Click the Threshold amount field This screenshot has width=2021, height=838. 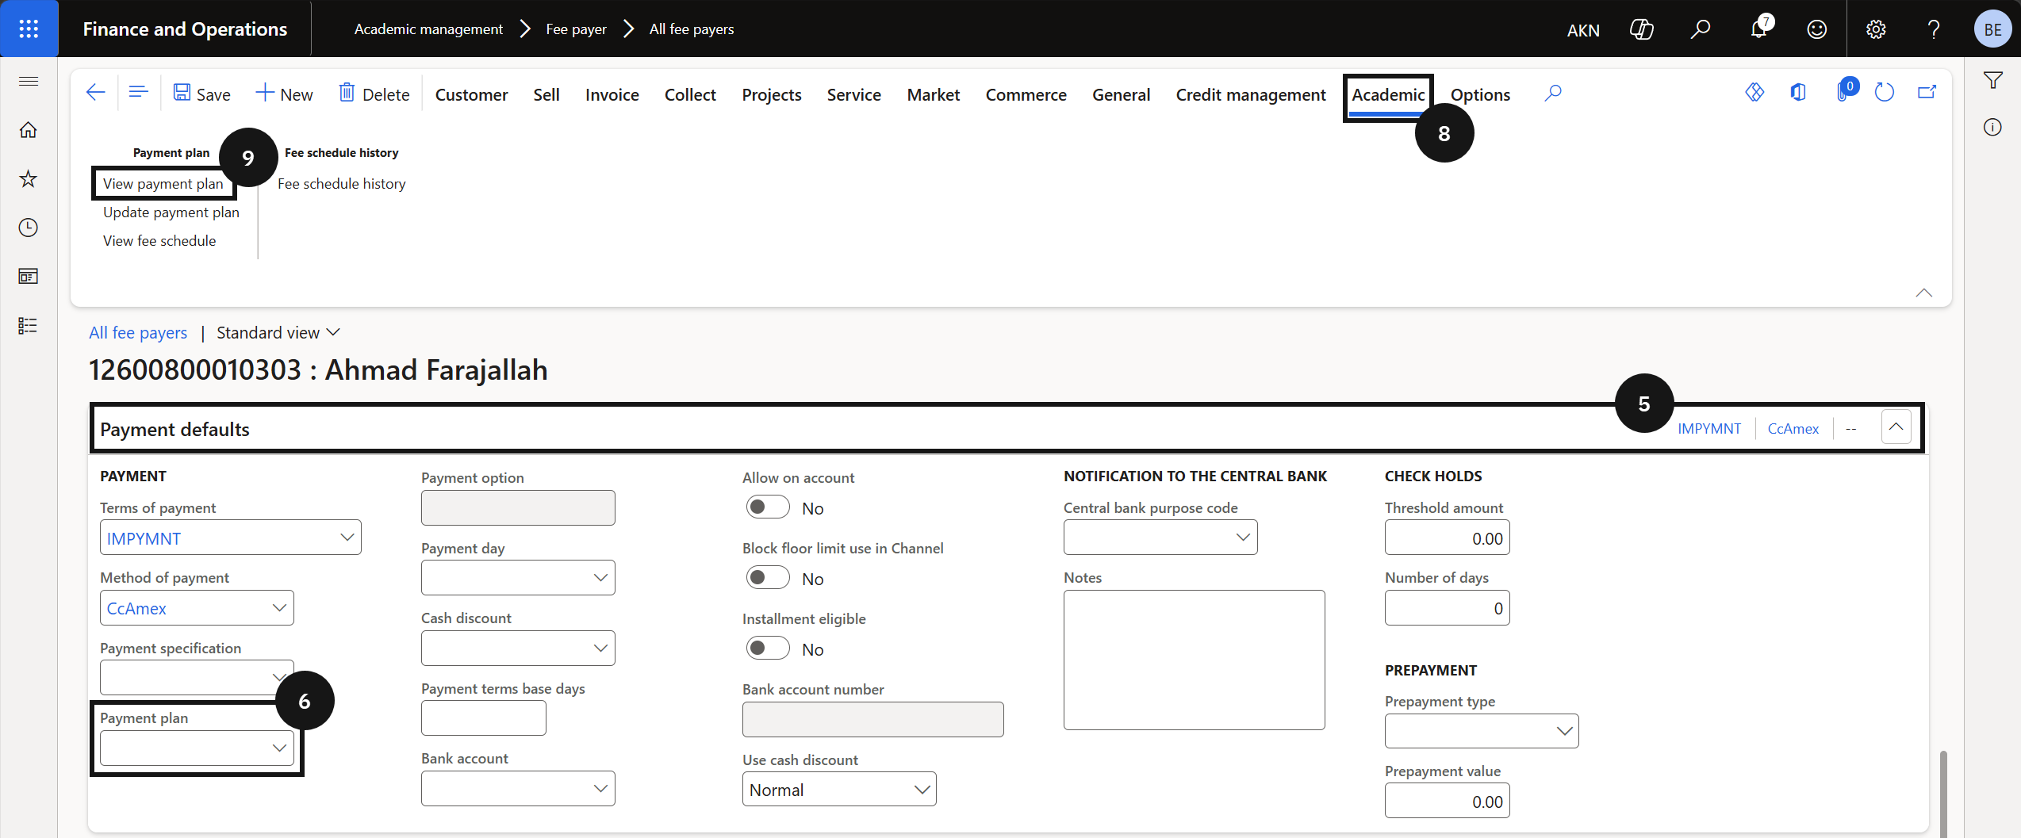point(1447,538)
